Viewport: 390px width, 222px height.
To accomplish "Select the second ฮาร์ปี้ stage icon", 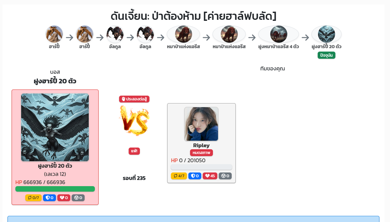I will point(85,34).
